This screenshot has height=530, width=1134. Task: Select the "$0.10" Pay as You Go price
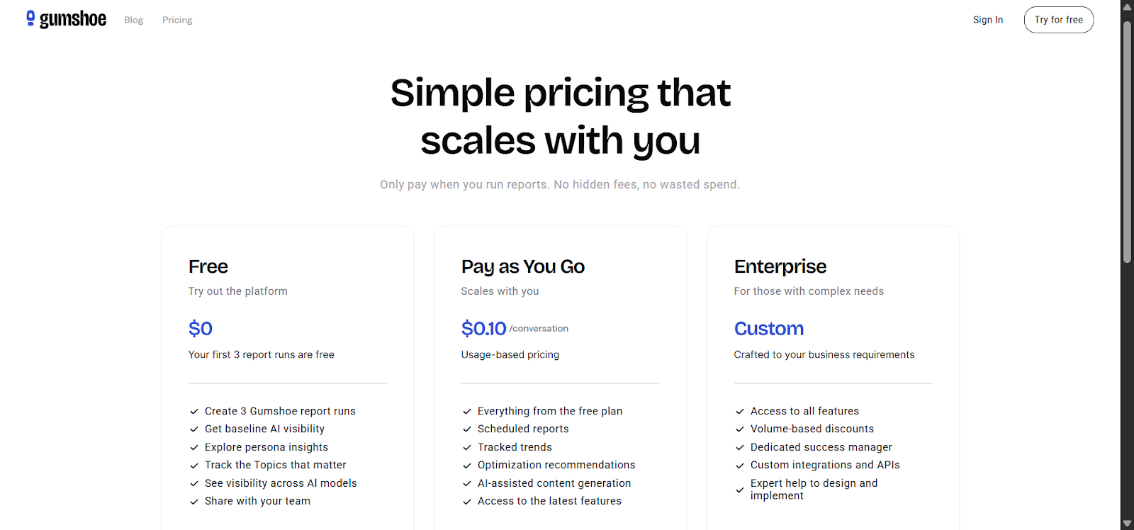[x=483, y=329]
